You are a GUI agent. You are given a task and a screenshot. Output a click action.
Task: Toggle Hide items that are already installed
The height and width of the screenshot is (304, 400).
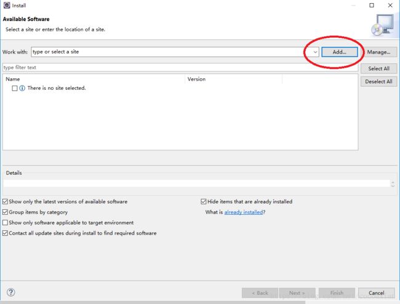pos(203,201)
